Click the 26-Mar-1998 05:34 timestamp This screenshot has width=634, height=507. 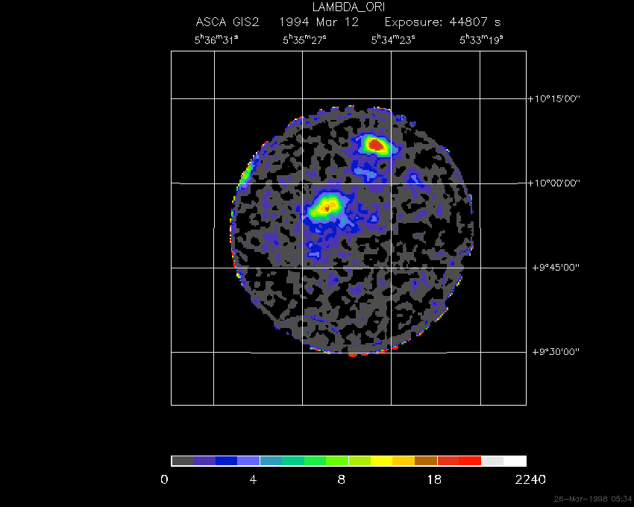[x=593, y=499]
